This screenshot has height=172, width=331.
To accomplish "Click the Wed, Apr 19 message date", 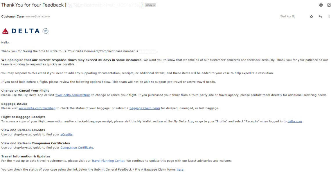I will (287, 17).
